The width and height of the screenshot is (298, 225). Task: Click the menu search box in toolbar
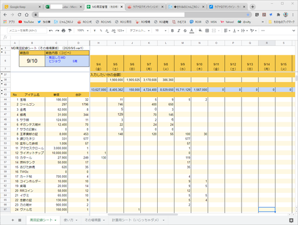point(27,30)
